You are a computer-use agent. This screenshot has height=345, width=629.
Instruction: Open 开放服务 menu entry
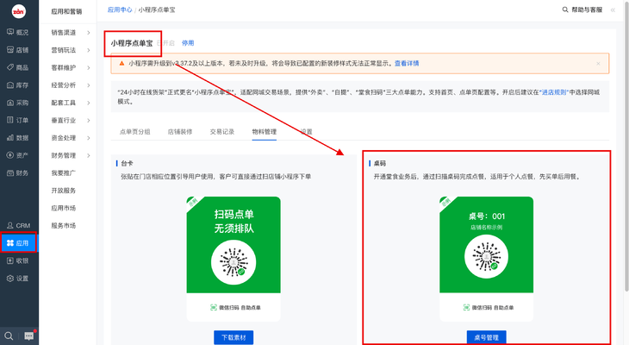64,191
